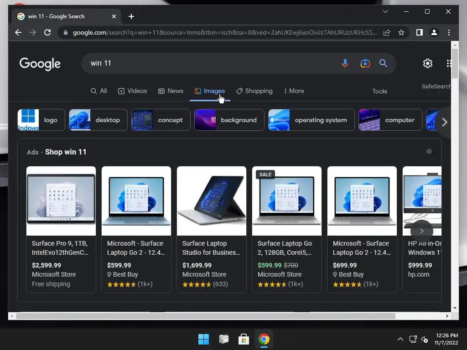Open Surface Laptop Studio product image
The image size is (467, 350).
pyautogui.click(x=212, y=201)
